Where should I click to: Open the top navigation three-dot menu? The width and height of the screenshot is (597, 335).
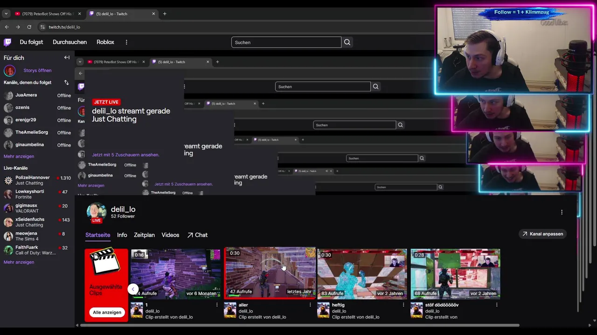pos(126,42)
